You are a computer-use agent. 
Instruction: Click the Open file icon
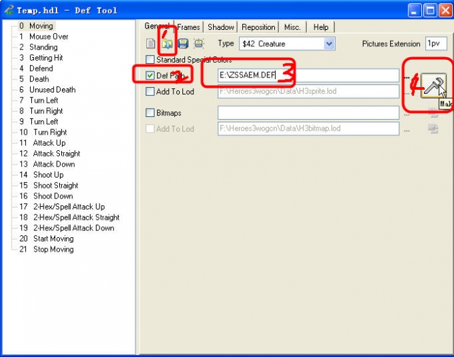(x=167, y=44)
